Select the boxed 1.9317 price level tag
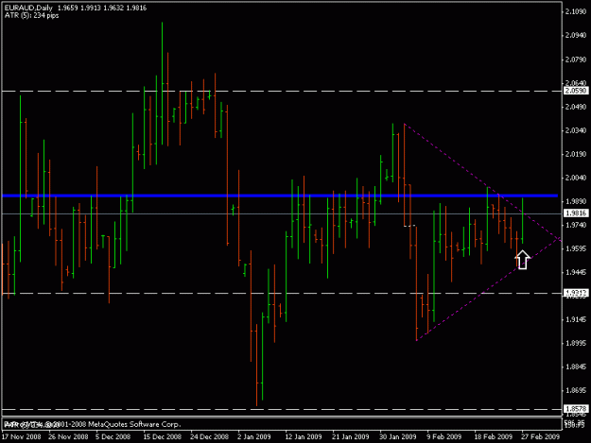The image size is (591, 443). coord(576,293)
